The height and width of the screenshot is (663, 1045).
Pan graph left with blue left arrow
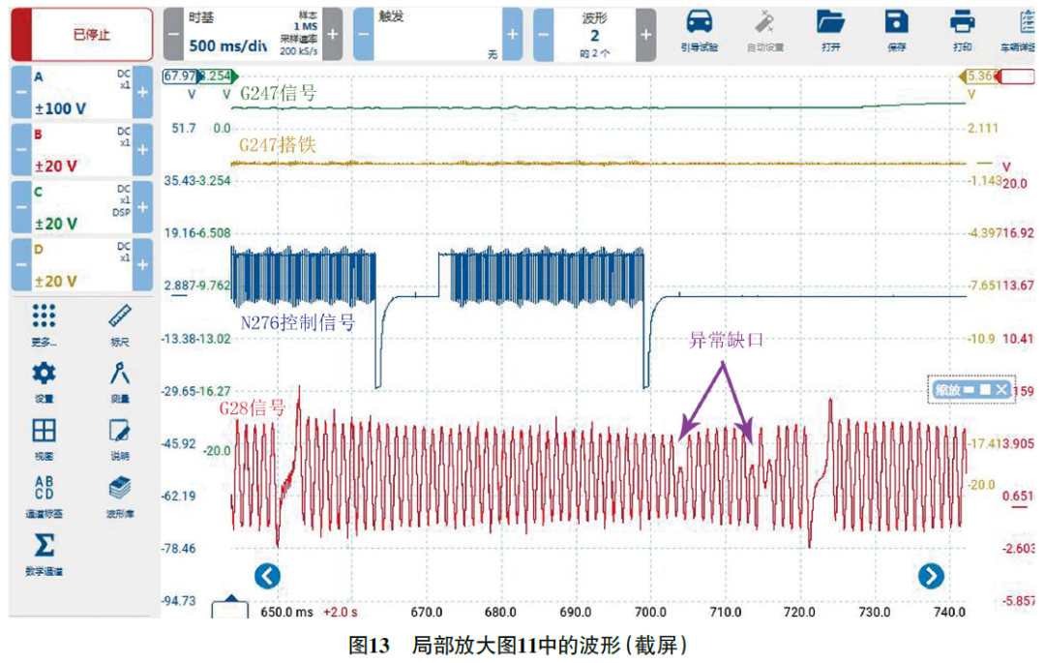click(x=267, y=576)
